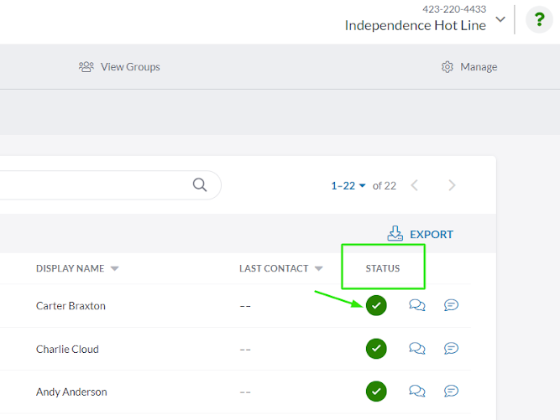The width and height of the screenshot is (560, 420).
Task: Click the search magnifier icon
Action: 200,185
